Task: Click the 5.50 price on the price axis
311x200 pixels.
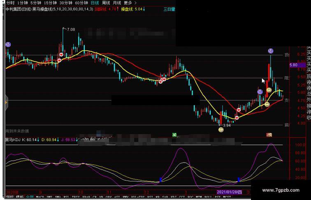Action: coord(301,77)
